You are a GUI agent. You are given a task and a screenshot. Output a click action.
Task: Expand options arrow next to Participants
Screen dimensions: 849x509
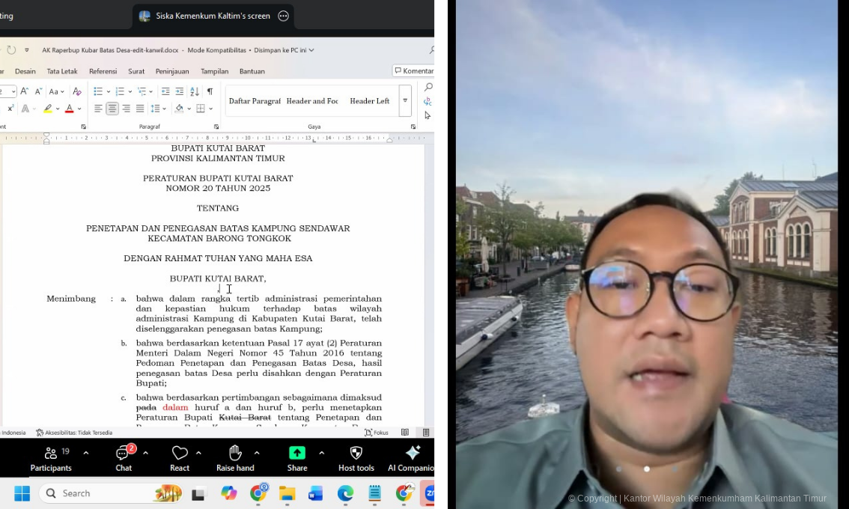click(86, 453)
